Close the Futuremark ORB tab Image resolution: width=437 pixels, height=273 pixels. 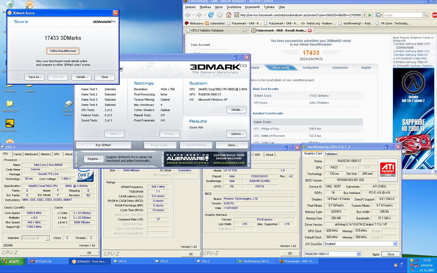(310, 30)
